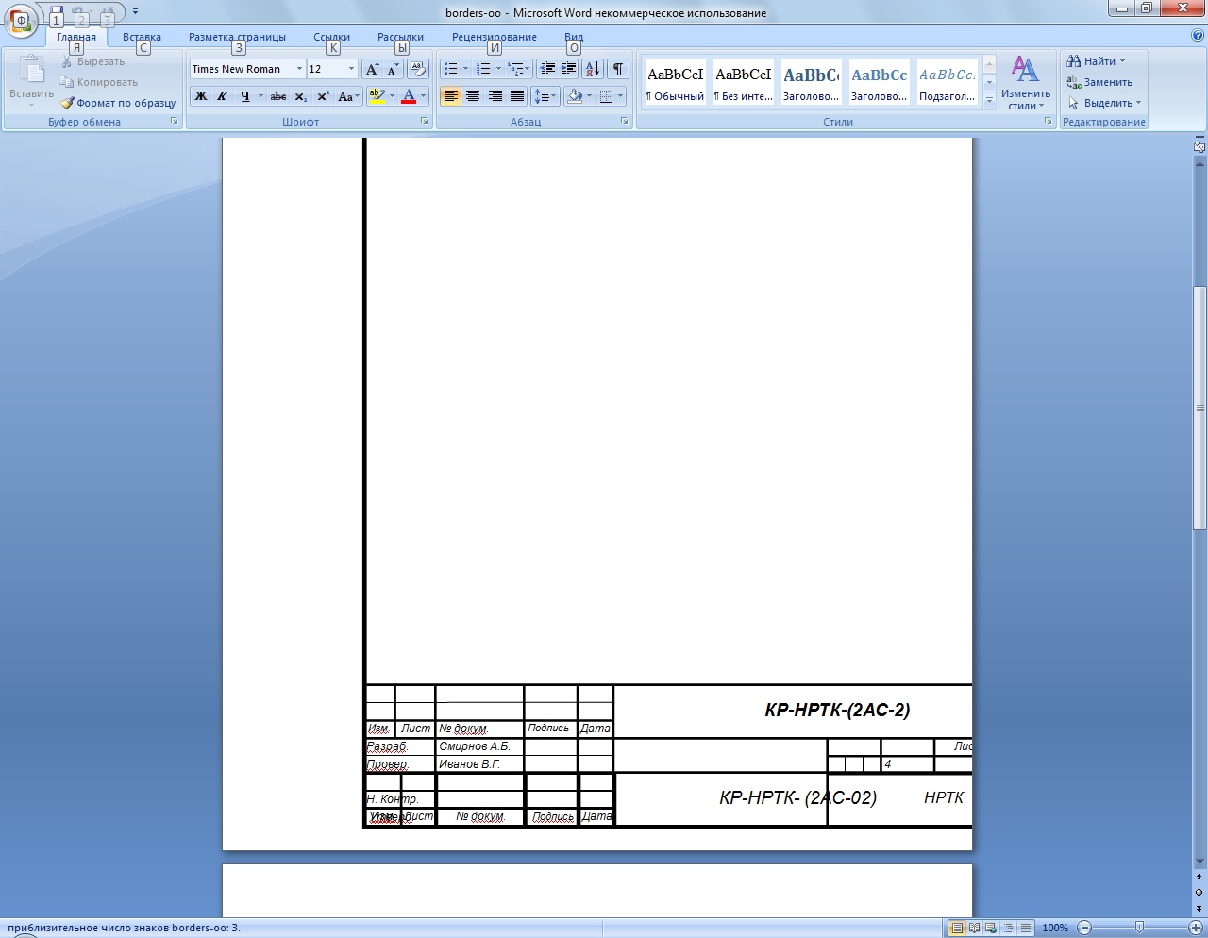
Task: Open the Times New Roman font dropdown
Action: [299, 69]
